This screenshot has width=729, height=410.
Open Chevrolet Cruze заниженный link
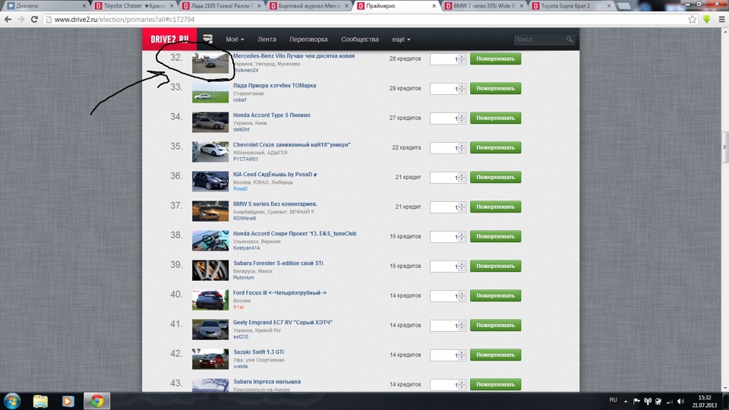tap(292, 145)
